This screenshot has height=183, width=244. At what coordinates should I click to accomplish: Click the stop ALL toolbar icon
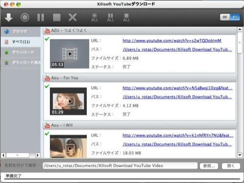(x=126, y=18)
